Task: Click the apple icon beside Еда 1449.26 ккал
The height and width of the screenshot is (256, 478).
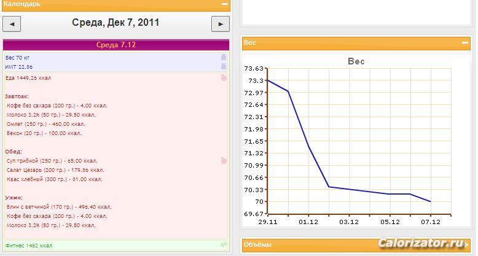Action: coord(224,77)
